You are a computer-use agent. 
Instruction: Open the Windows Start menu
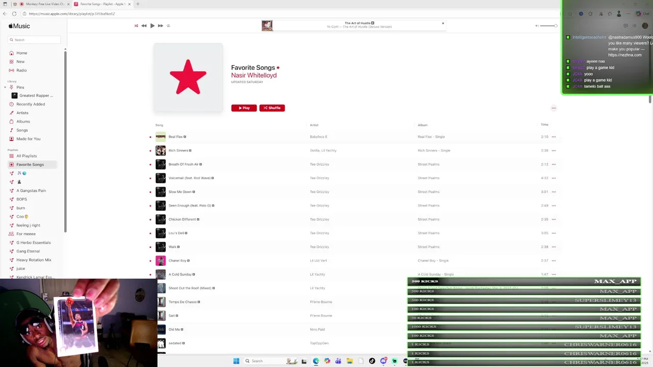coord(236,361)
